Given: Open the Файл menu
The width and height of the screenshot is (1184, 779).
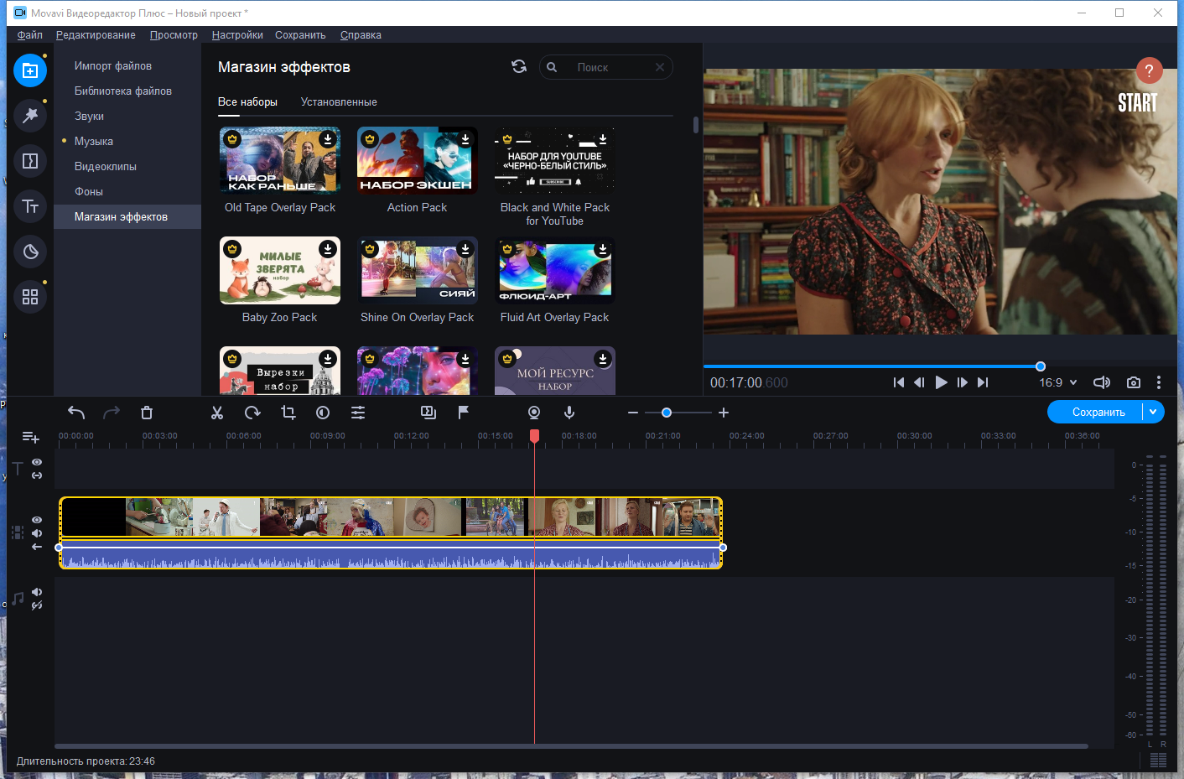Looking at the screenshot, I should coord(30,35).
